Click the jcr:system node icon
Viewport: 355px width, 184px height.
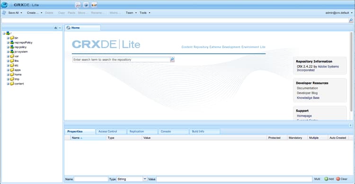(x=12, y=51)
